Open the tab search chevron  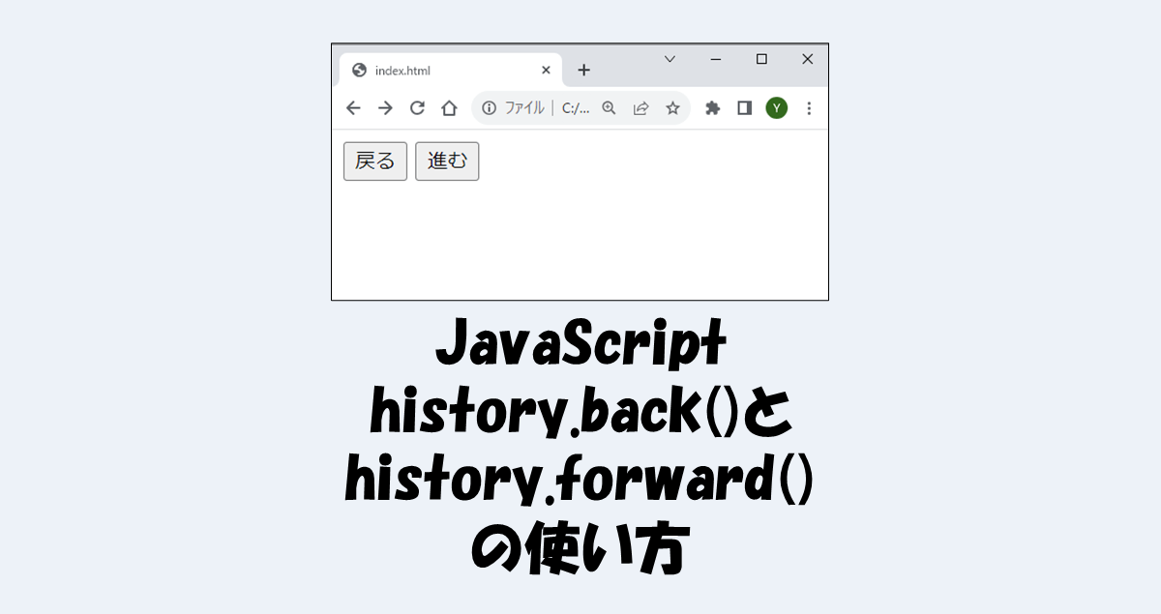pyautogui.click(x=669, y=59)
